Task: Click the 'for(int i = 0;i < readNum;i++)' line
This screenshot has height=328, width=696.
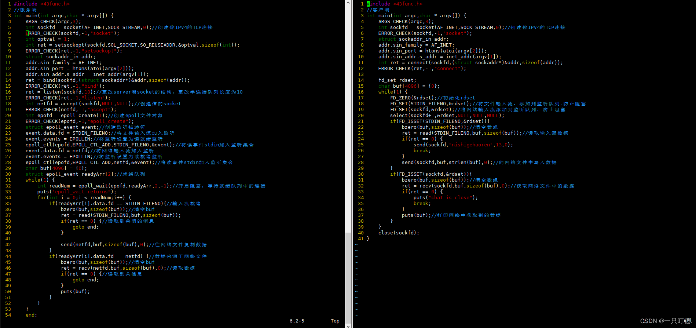Action: point(84,197)
